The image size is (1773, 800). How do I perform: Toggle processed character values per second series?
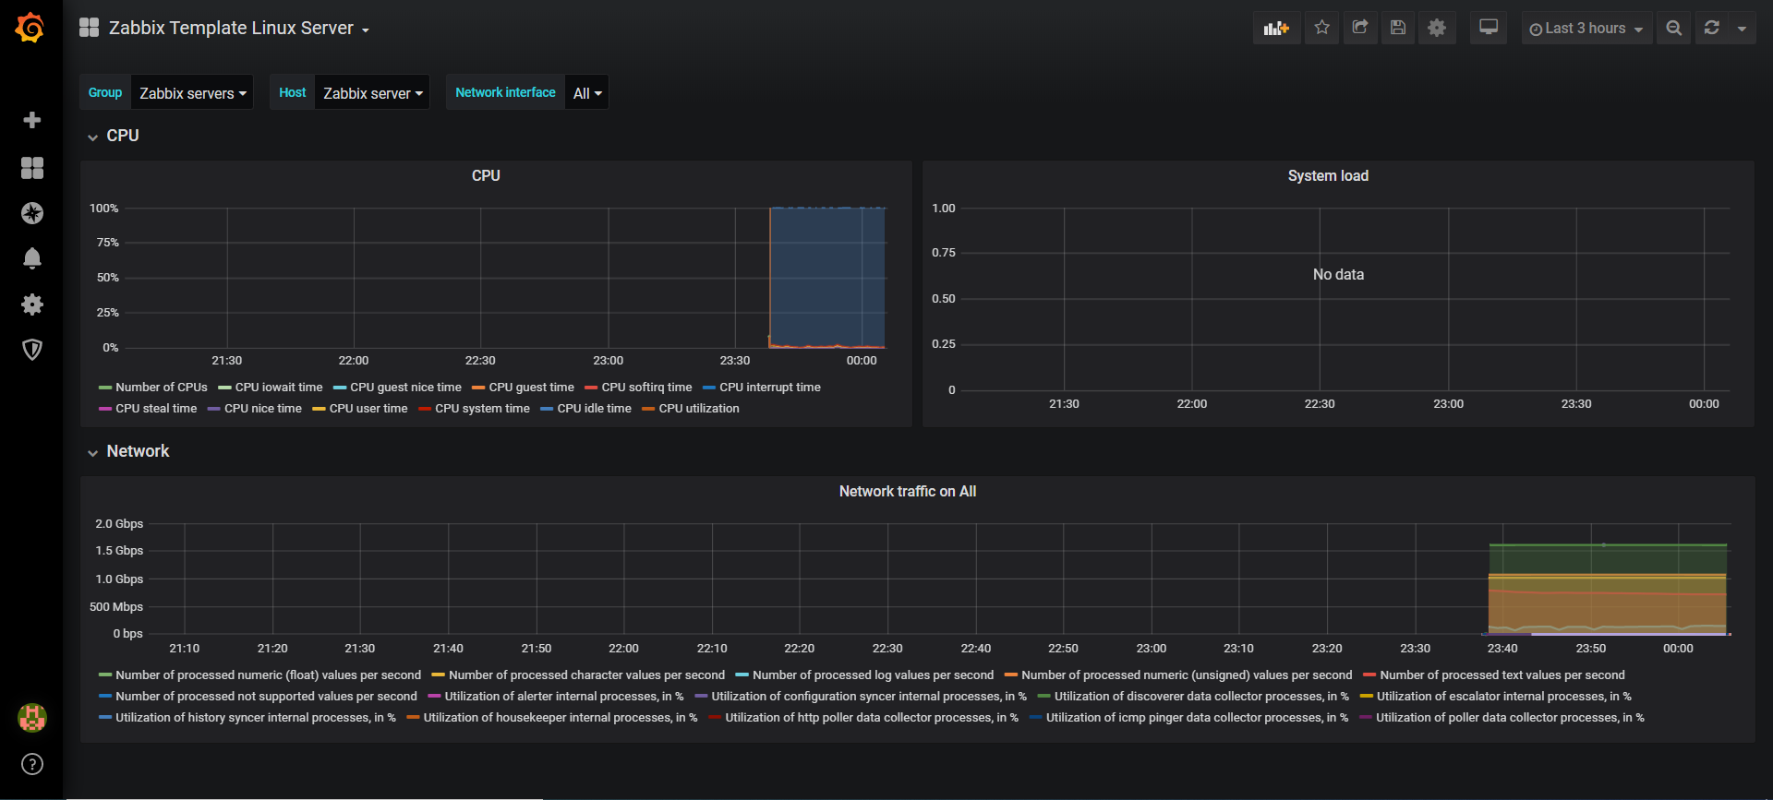(x=586, y=675)
